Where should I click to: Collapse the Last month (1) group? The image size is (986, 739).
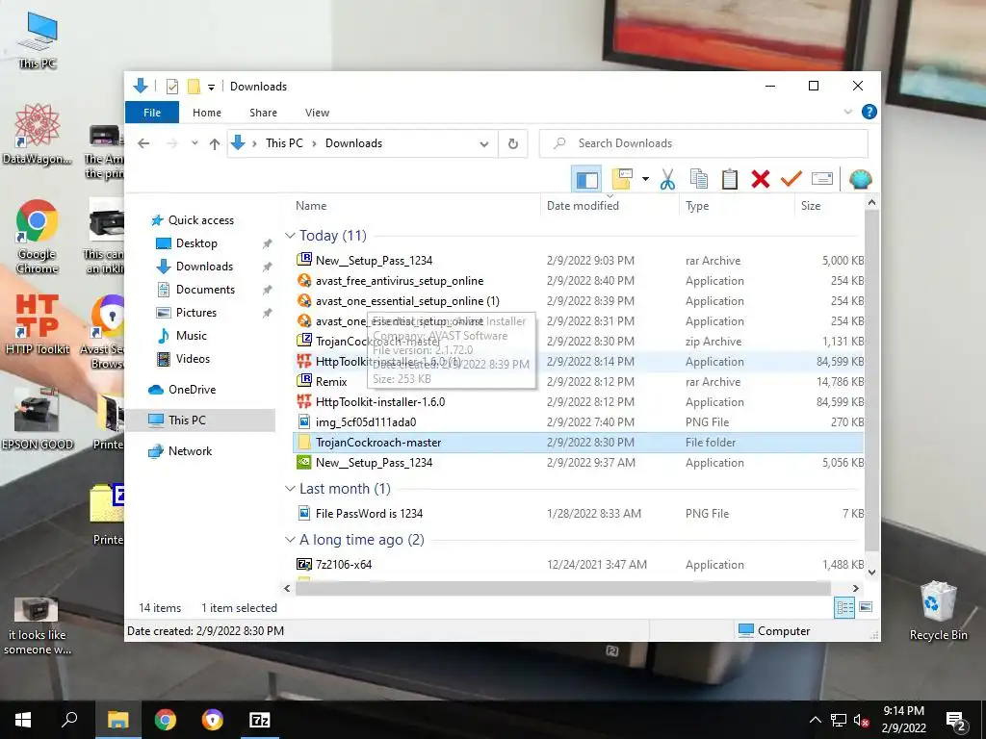coord(290,489)
